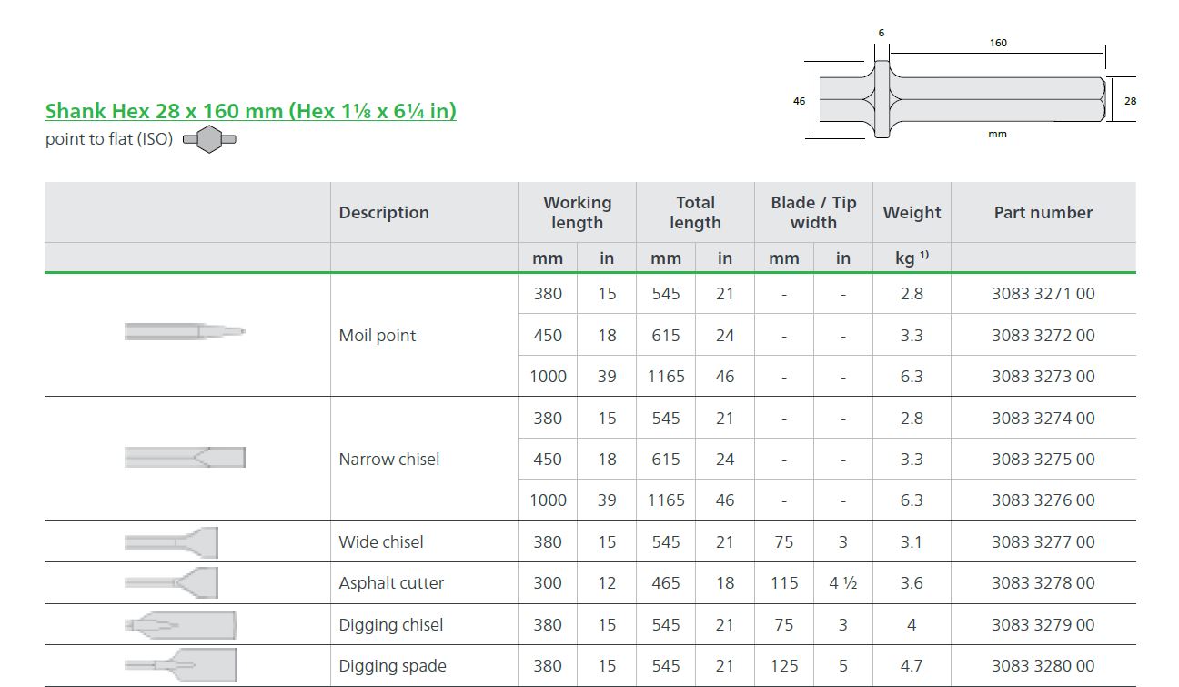Select part number 3083 3278 00
This screenshot has height=687, width=1179.
[x=1043, y=583]
